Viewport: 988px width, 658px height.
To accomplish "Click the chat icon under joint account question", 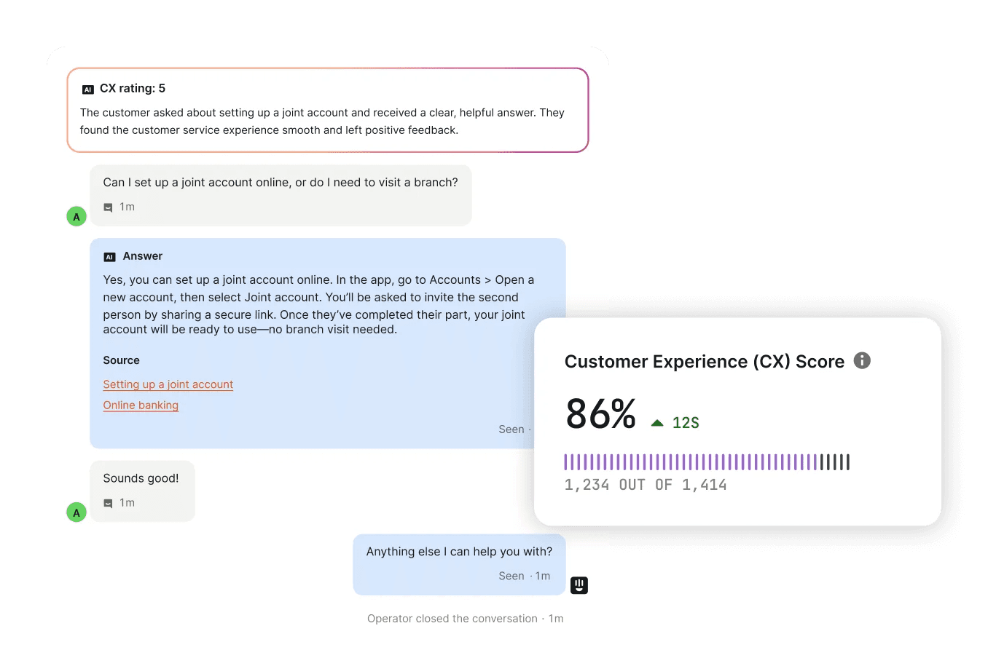I will (108, 207).
